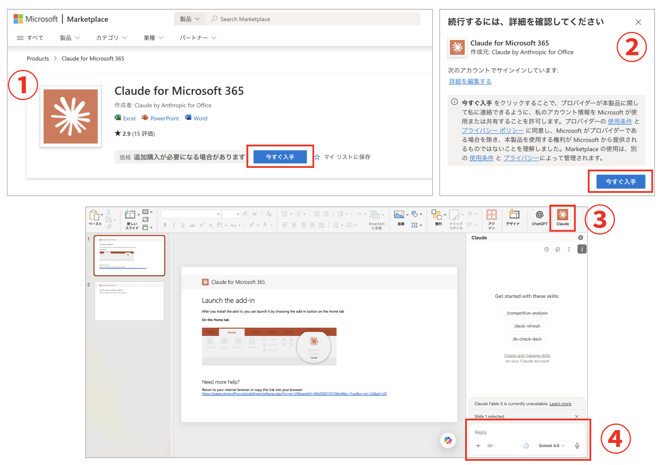This screenshot has height=465, width=663.
Task: Click the Copilot icon over the slide area
Action: pos(448,440)
